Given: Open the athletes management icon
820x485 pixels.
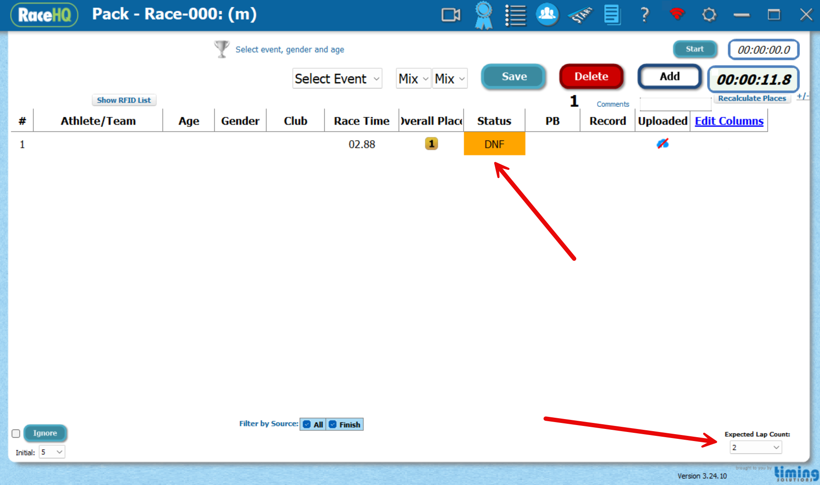Looking at the screenshot, I should (x=547, y=15).
